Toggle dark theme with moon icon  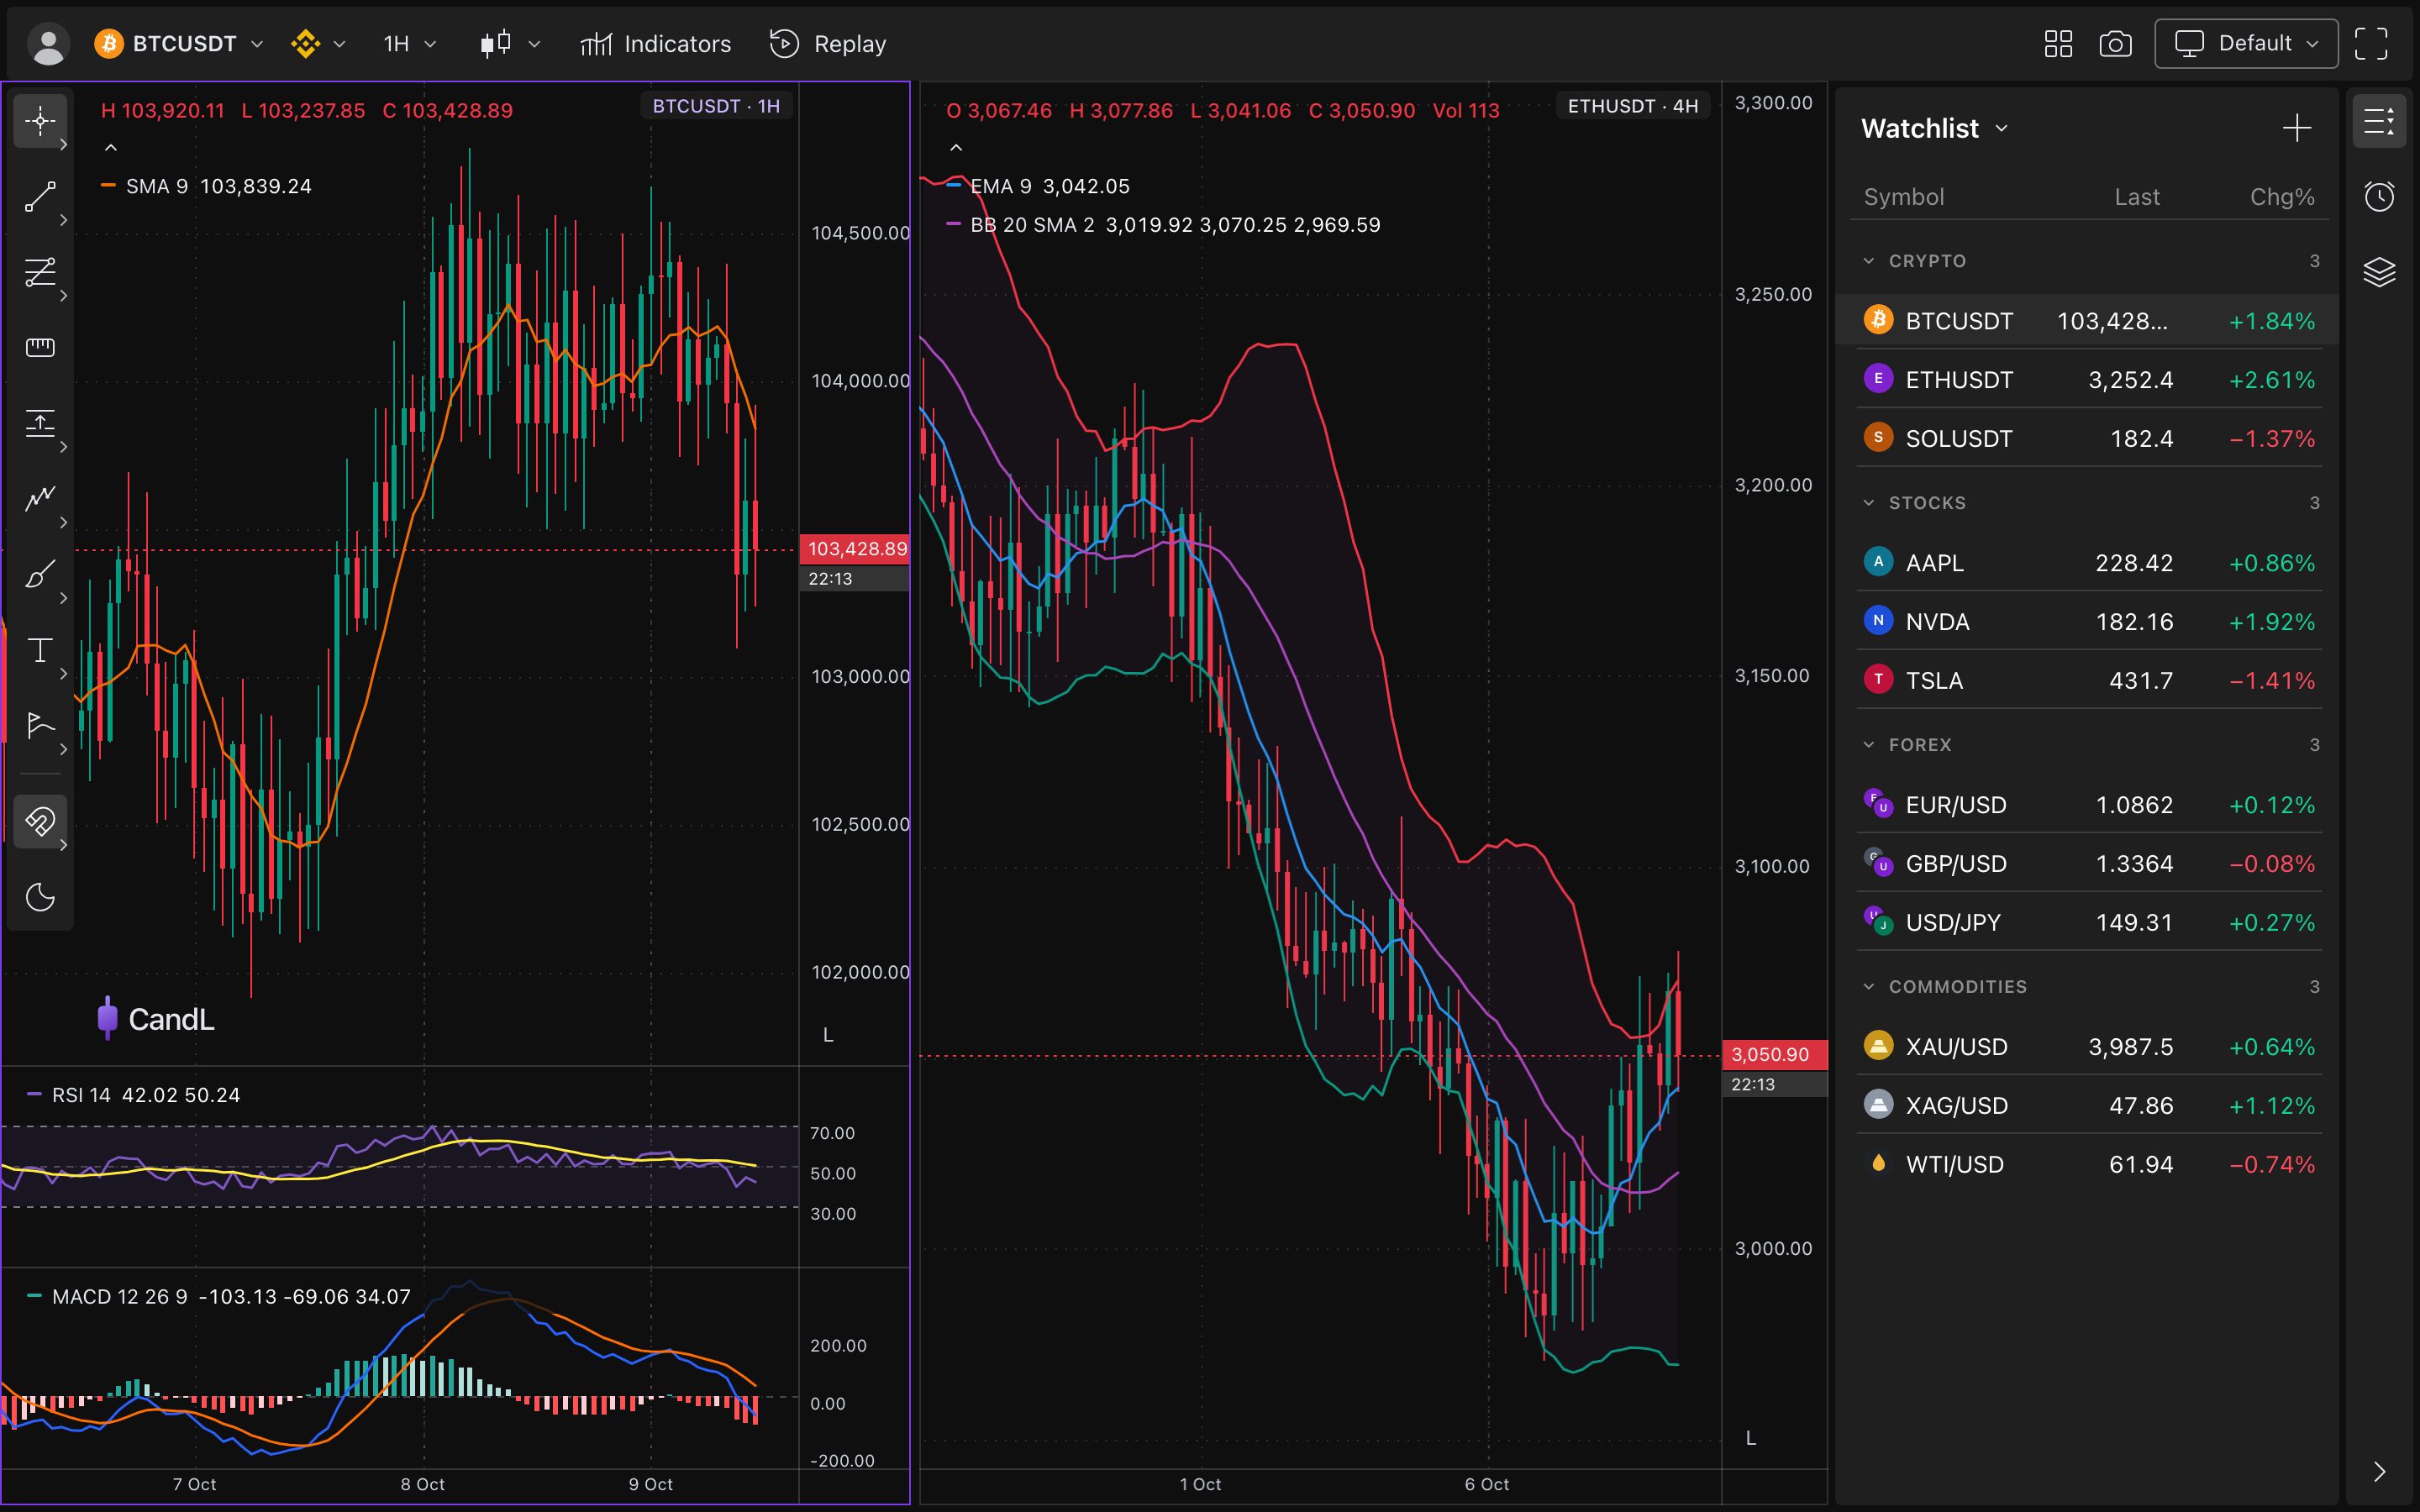[x=40, y=897]
